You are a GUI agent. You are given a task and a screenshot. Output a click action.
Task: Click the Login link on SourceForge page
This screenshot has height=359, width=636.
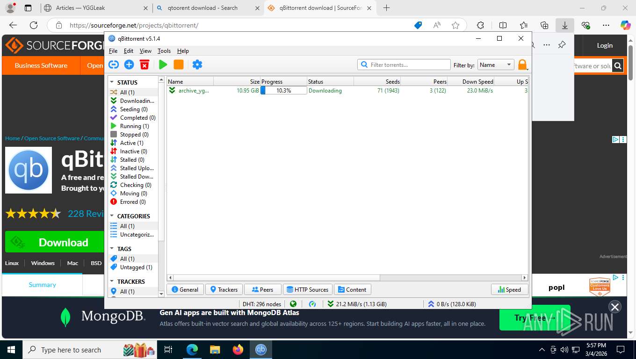point(604,45)
